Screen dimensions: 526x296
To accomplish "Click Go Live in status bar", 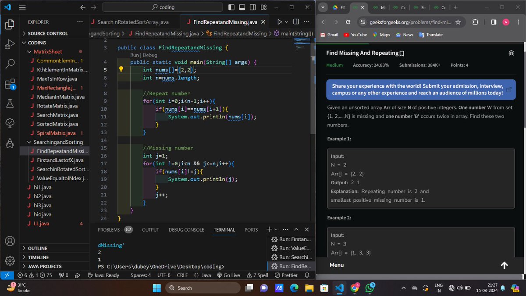I will pos(228,275).
